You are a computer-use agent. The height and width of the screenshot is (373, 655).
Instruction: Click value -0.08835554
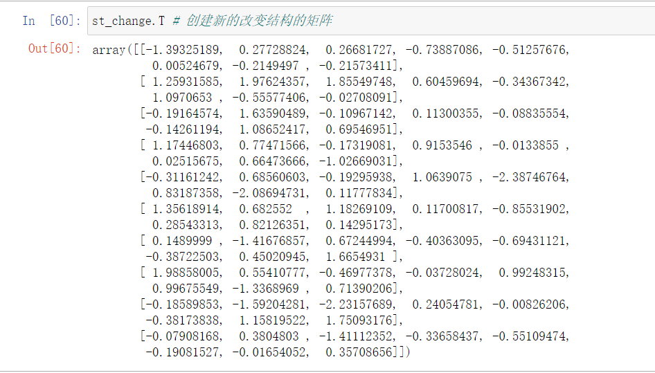pyautogui.click(x=529, y=113)
